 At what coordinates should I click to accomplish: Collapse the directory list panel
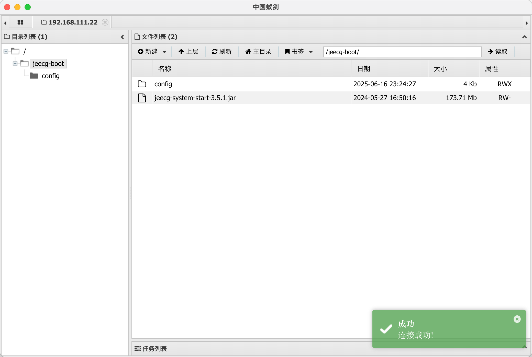pos(123,37)
